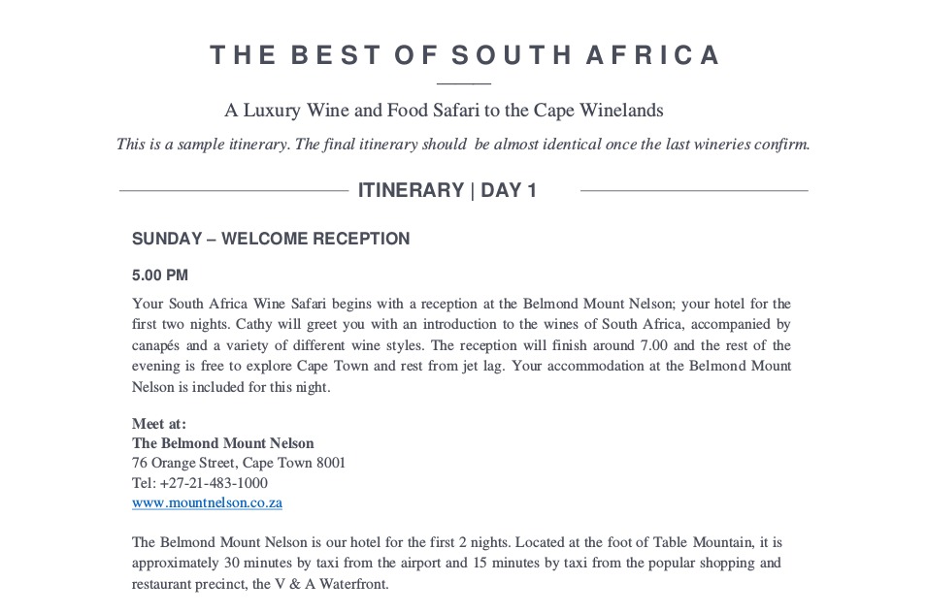927x614 pixels.
Task: Click the horizontal rule right of 'DAY 1'
Action: [x=694, y=191]
